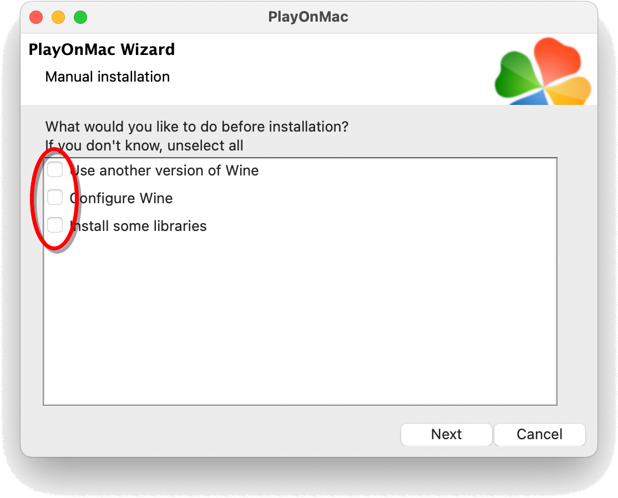Image resolution: width=618 pixels, height=498 pixels.
Task: Click the yellow minimize button
Action: tap(58, 17)
